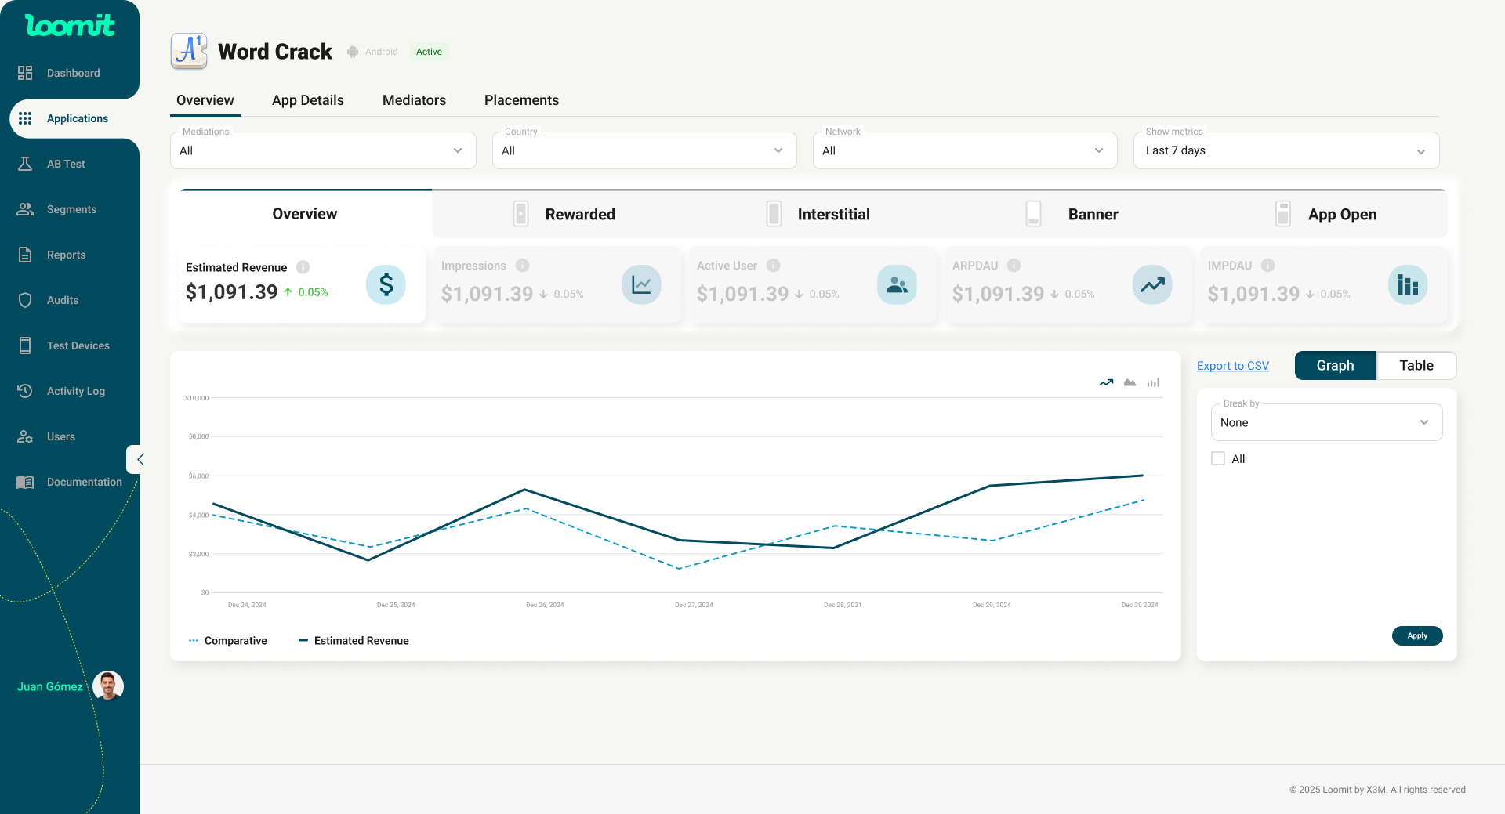Collapse the sidebar with arrow handle
1505x814 pixels.
click(140, 460)
